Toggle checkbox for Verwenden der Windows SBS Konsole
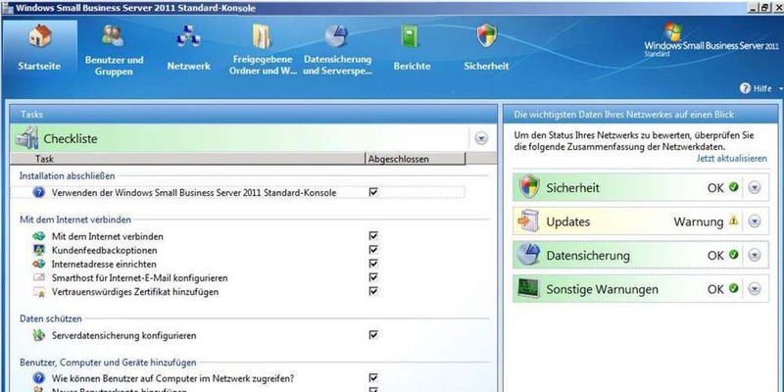 coord(373,192)
